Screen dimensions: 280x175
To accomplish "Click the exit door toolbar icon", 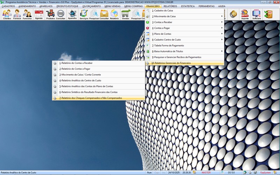I will [268, 14].
